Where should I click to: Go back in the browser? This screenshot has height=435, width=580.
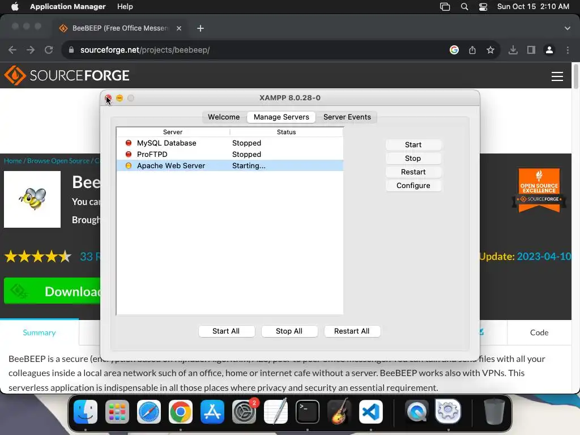tap(12, 50)
